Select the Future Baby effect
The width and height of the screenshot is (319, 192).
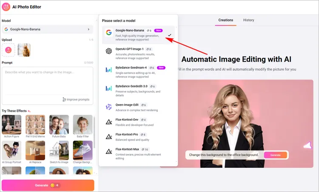59,125
